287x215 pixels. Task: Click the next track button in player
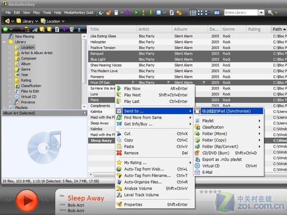tap(45, 201)
